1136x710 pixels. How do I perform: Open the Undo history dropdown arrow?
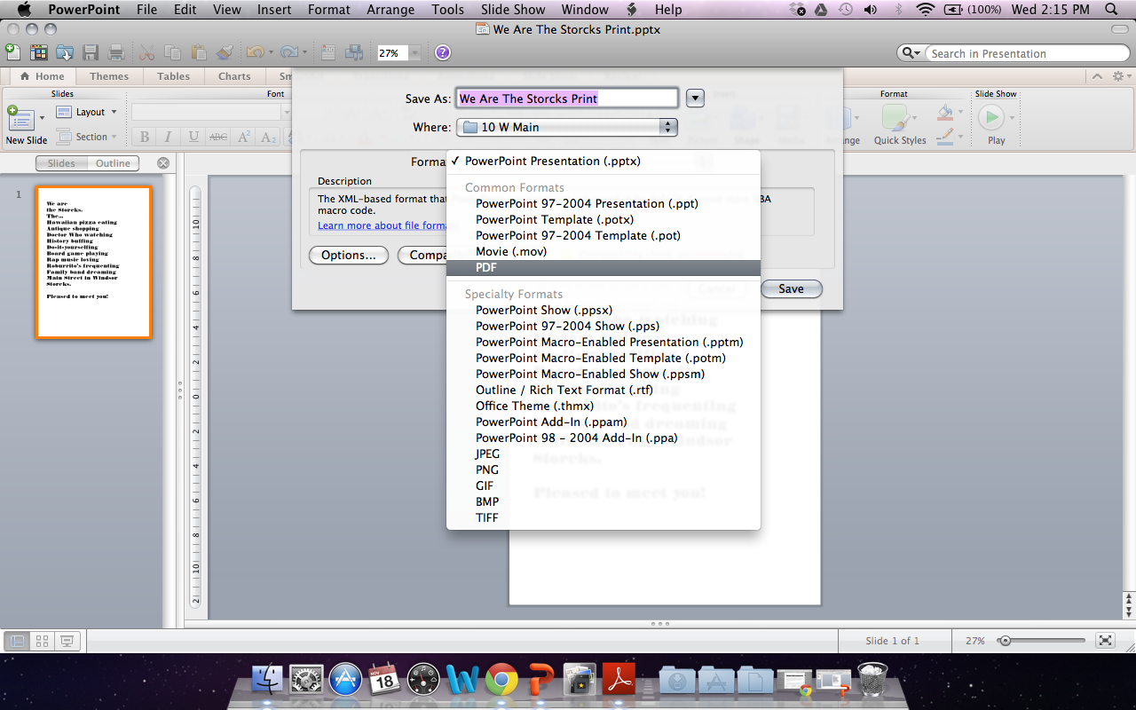[269, 53]
